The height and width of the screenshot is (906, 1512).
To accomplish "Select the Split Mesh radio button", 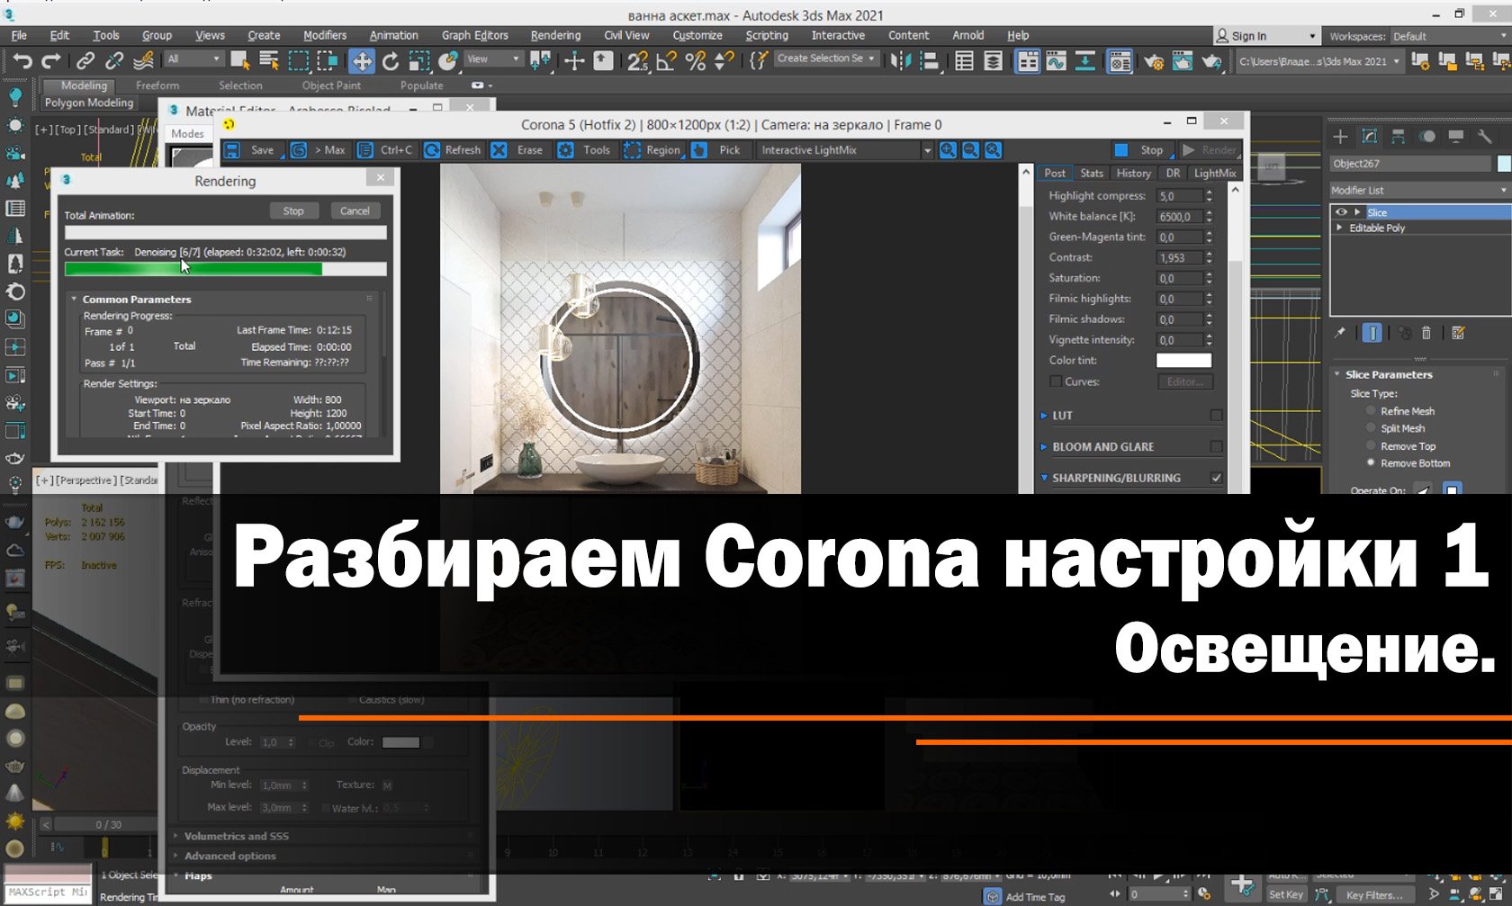I will tap(1371, 428).
